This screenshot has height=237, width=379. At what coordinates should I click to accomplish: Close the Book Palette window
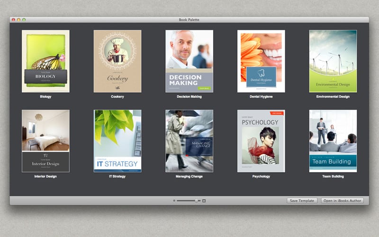[13, 19]
